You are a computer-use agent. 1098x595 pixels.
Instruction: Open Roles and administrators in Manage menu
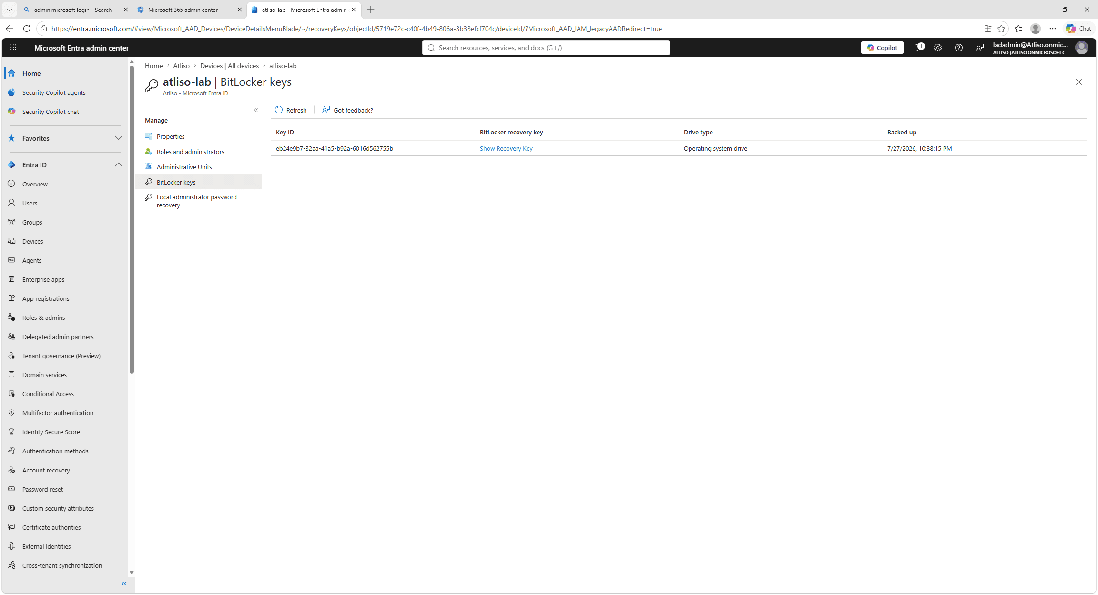[190, 152]
